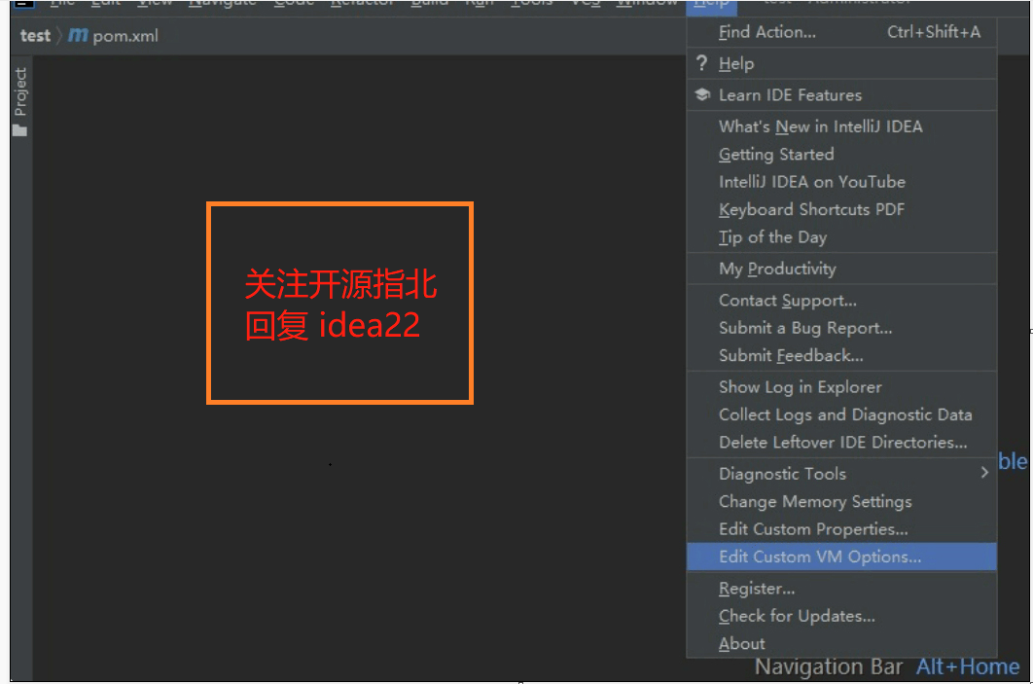Click the Alt+Home shortcut text
This screenshot has height=684, width=1033.
click(x=968, y=666)
